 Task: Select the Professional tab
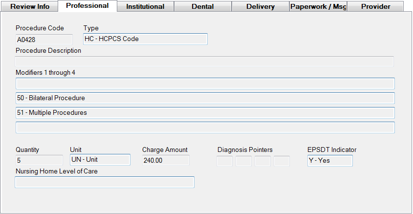(x=87, y=6)
